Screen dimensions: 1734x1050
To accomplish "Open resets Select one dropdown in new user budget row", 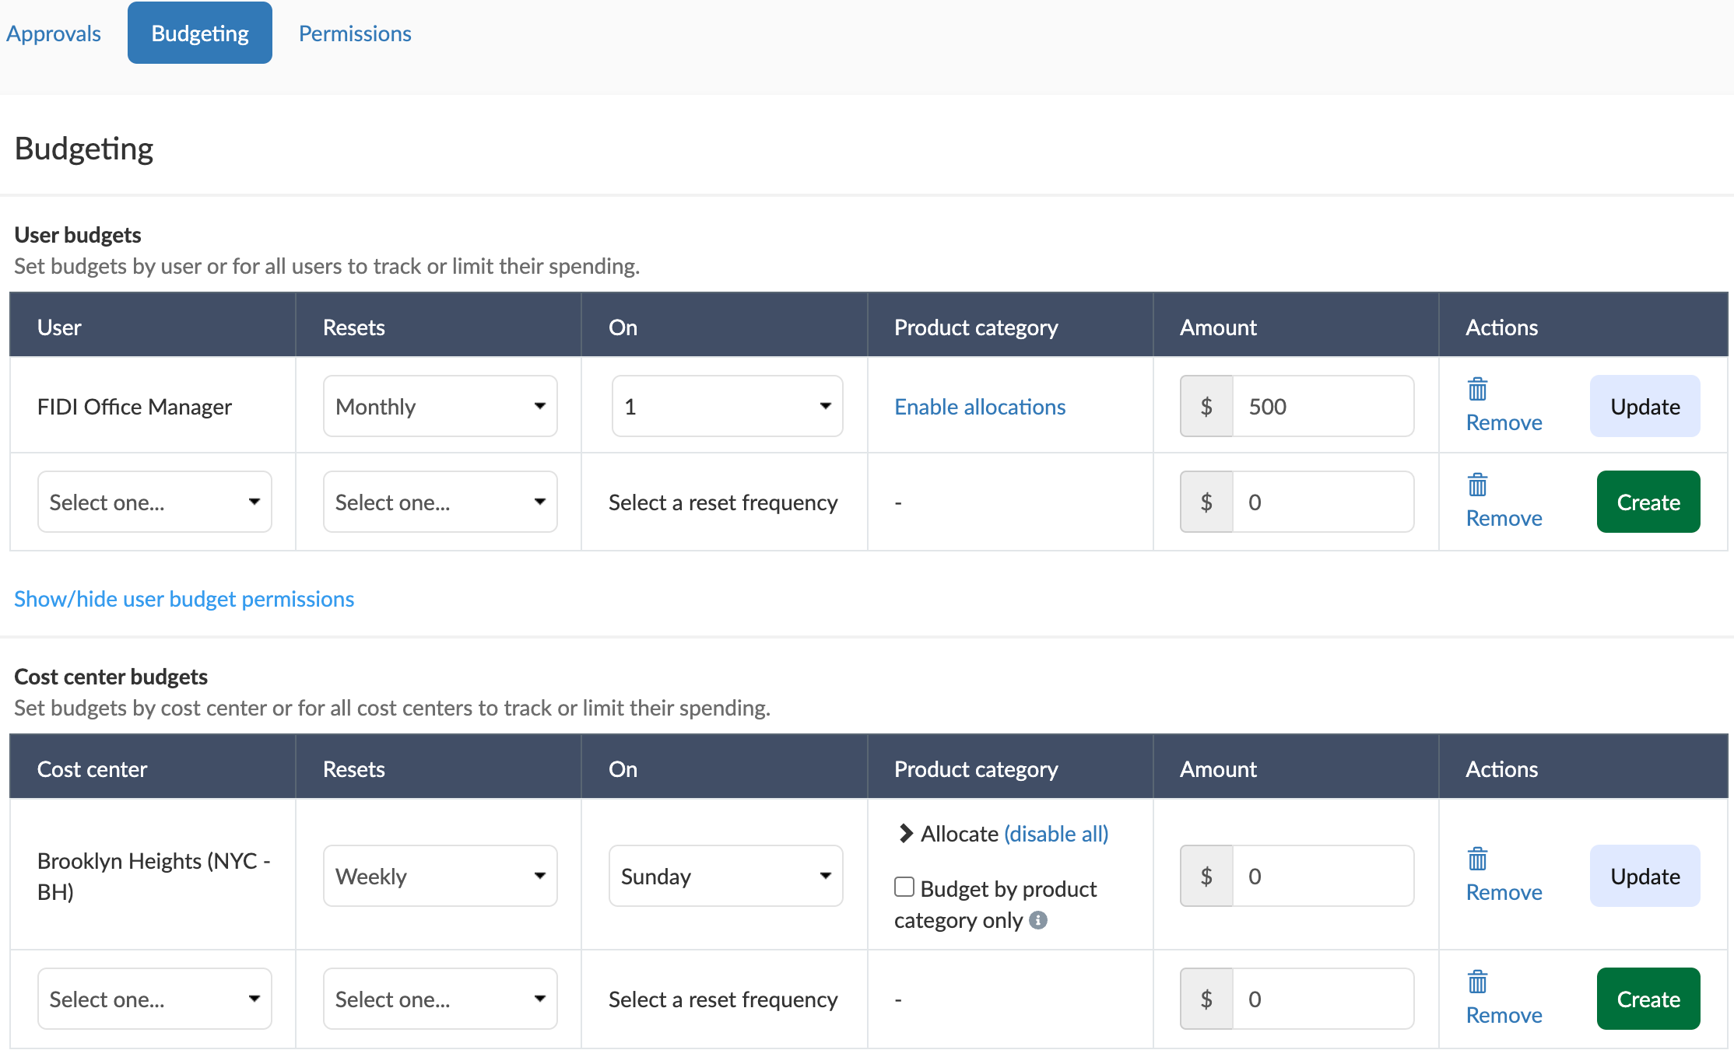I will 441,502.
